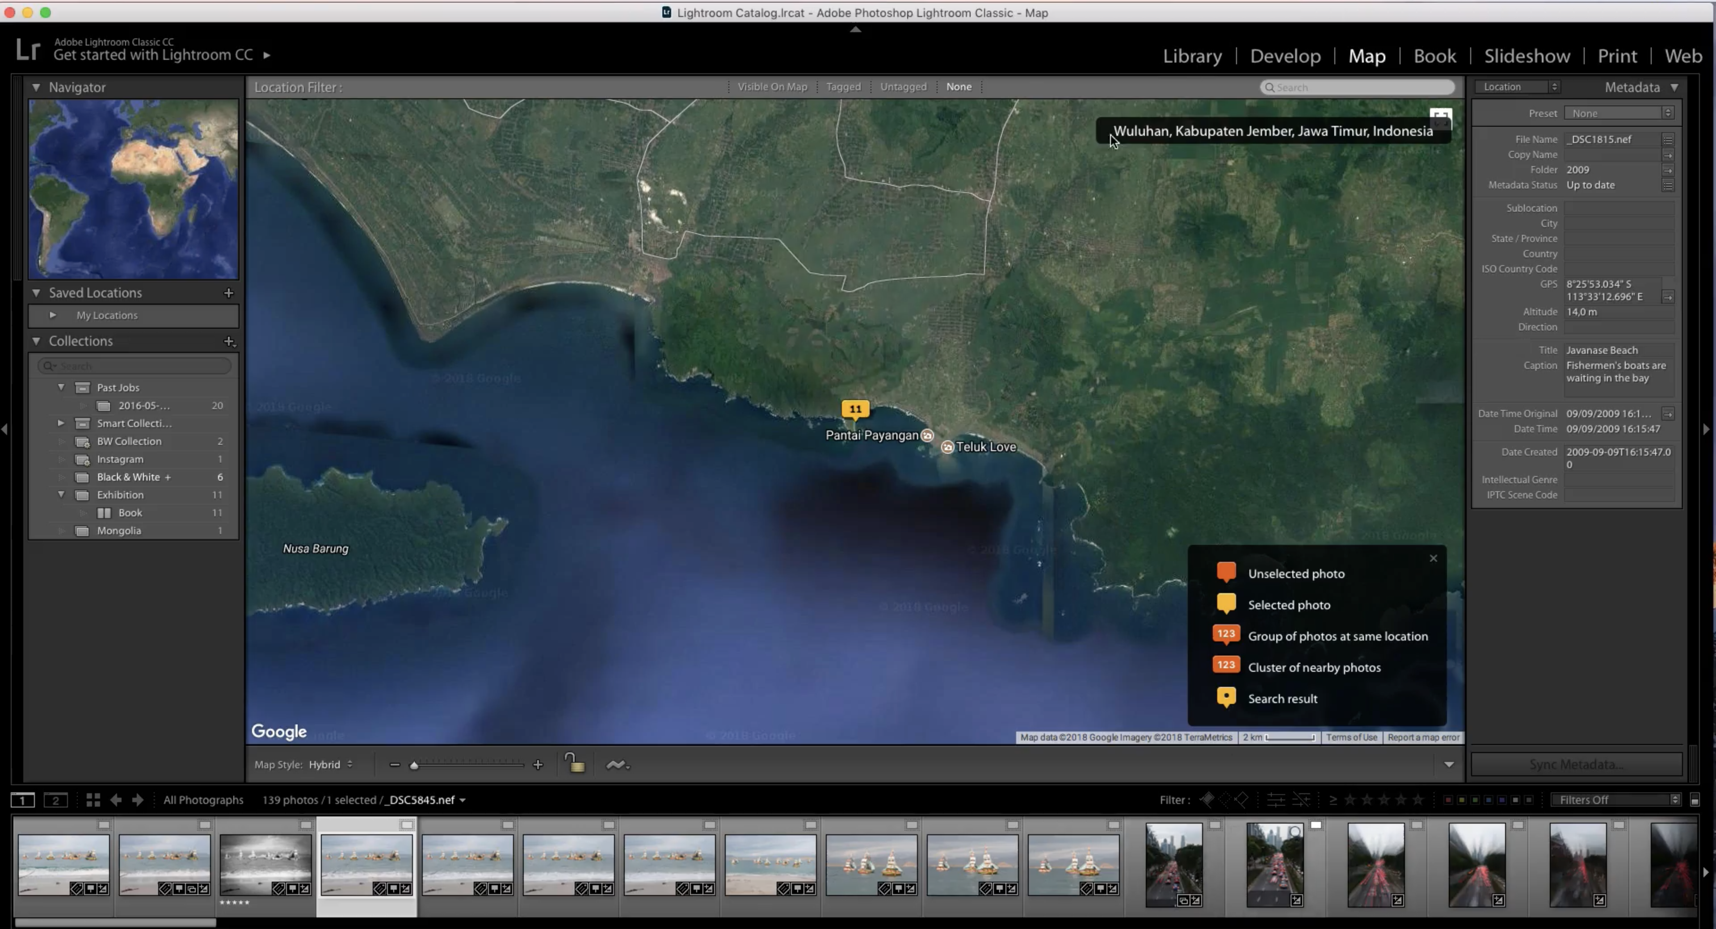1716x929 pixels.
Task: Open second window display button 2
Action: tap(56, 800)
